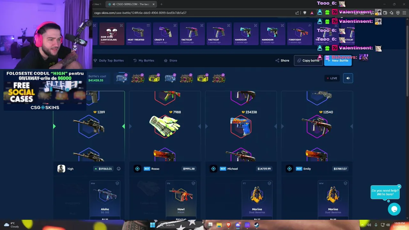The width and height of the screenshot is (409, 230).
Task: Open a new browser tab
Action: [x=161, y=4]
